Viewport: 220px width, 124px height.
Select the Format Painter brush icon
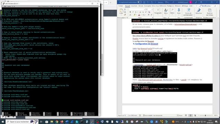pyautogui.click(x=125, y=14)
